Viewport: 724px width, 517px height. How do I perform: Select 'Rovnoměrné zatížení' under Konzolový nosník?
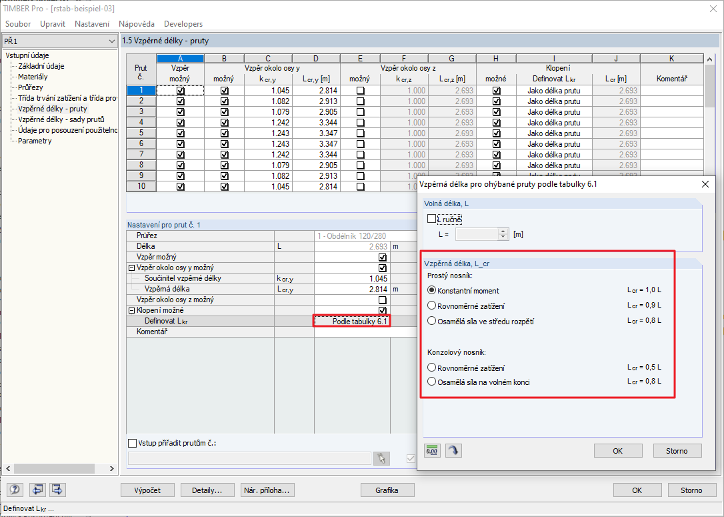(432, 368)
